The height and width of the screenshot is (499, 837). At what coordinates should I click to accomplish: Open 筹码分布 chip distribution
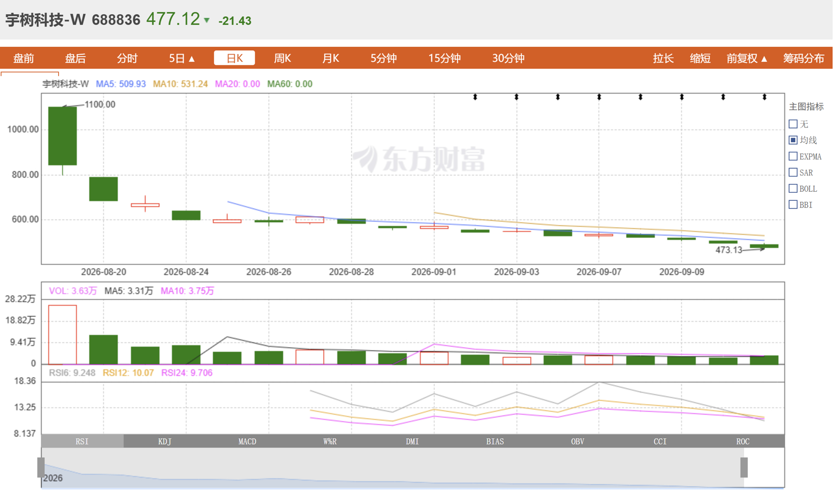tap(803, 58)
